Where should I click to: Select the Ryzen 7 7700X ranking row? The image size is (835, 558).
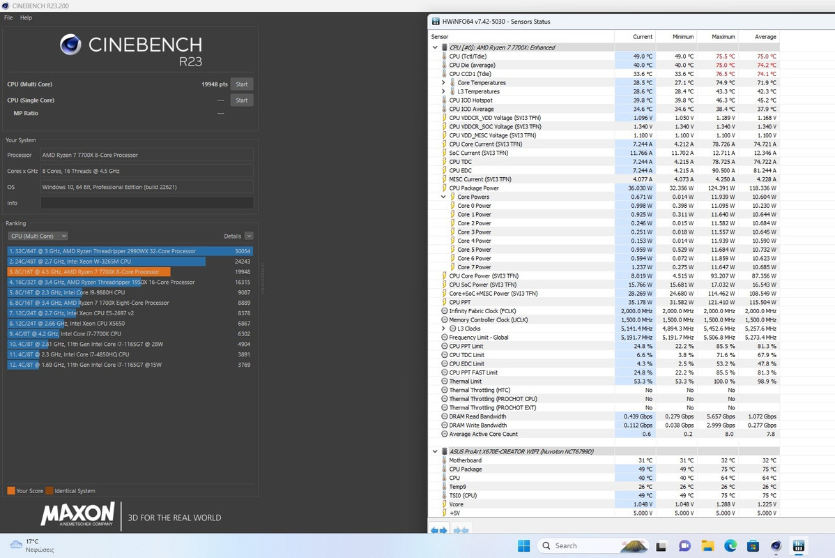130,272
